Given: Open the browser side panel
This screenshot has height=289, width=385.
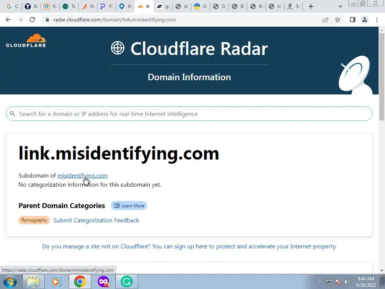Looking at the screenshot, I should pos(353,20).
